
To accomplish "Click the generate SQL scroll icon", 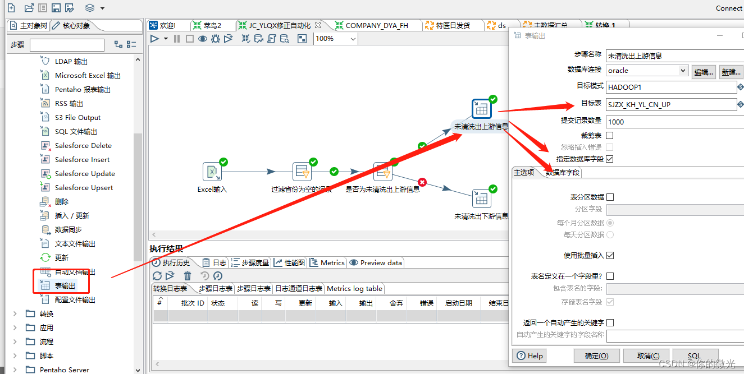I will pyautogui.click(x=272, y=39).
